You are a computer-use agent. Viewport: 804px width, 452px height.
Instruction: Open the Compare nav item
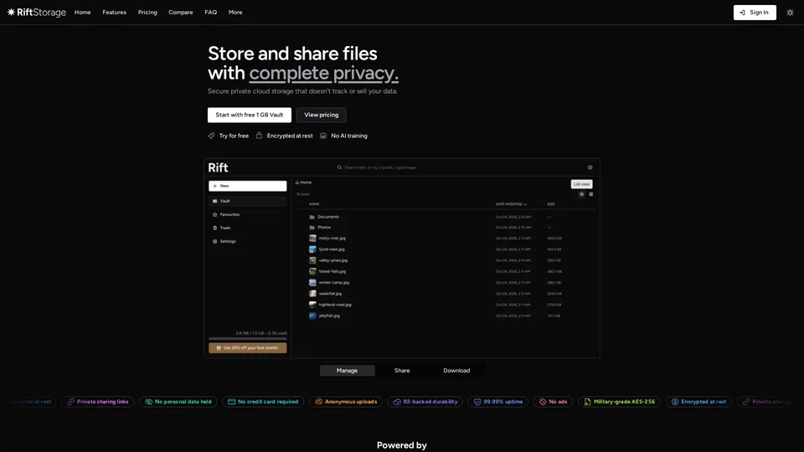[x=181, y=13]
